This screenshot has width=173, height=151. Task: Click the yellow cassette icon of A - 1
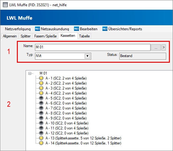(x=41, y=78)
